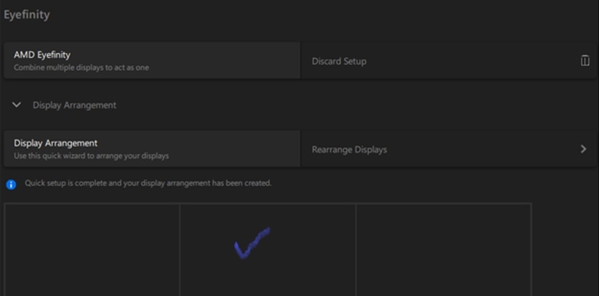
Task: Click blank space in the Discard Setup row
Action: click(473, 61)
